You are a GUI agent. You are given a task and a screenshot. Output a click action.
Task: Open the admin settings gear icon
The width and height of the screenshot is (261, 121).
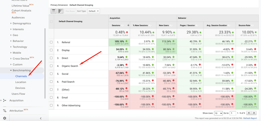tap(5, 118)
